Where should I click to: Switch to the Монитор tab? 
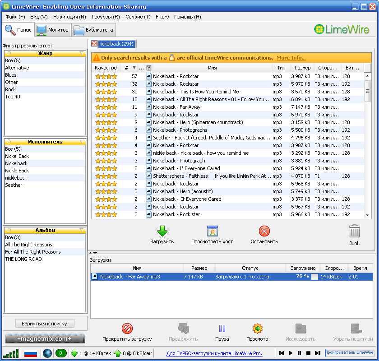[53, 30]
